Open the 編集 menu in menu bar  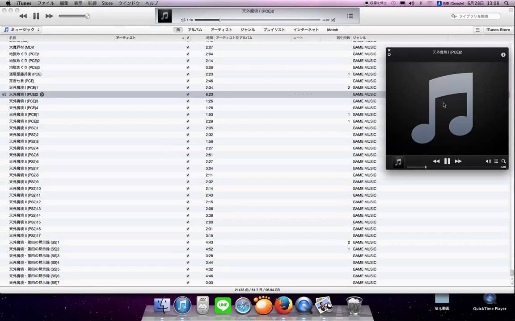point(64,3)
